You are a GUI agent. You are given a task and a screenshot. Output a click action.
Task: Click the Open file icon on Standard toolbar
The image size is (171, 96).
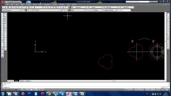[x=6, y=7]
